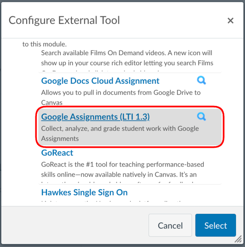Image resolution: width=245 pixels, height=247 pixels.
Task: Select the GoReact tool link
Action: pos(57,153)
